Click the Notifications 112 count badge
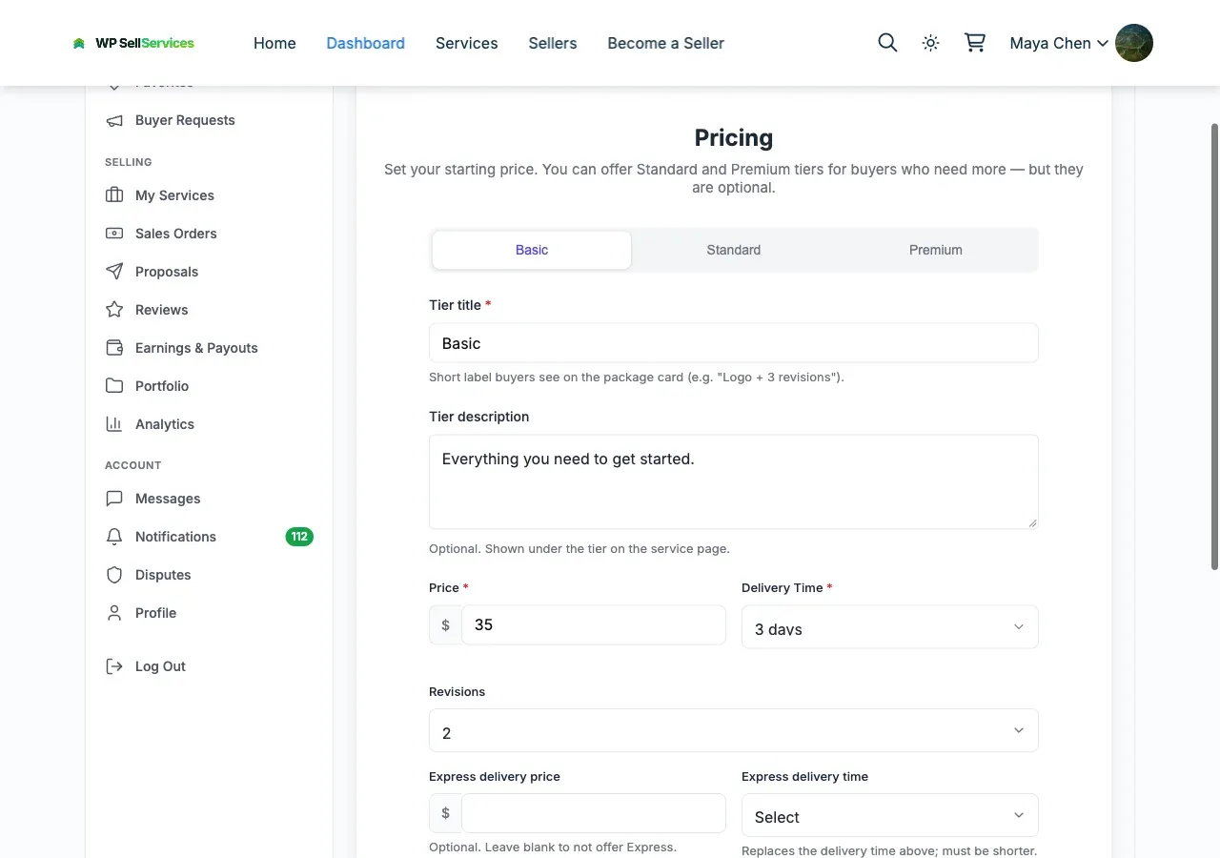 (x=299, y=537)
